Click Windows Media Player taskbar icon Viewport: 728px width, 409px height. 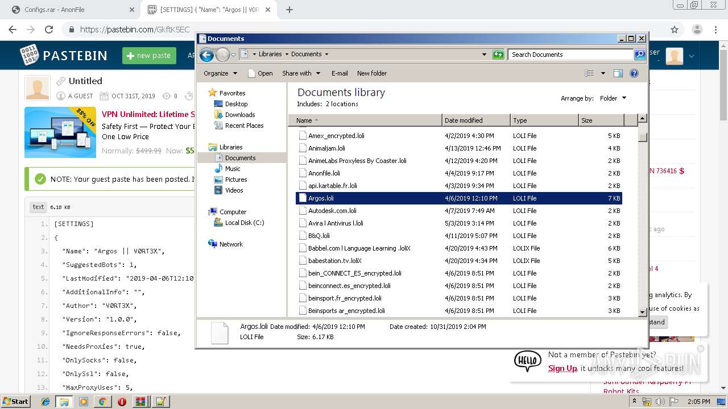(x=84, y=402)
